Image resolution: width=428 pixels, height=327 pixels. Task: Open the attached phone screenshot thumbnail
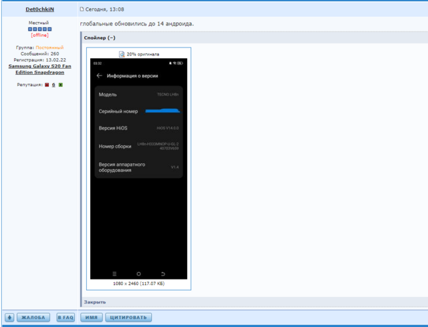pos(138,167)
